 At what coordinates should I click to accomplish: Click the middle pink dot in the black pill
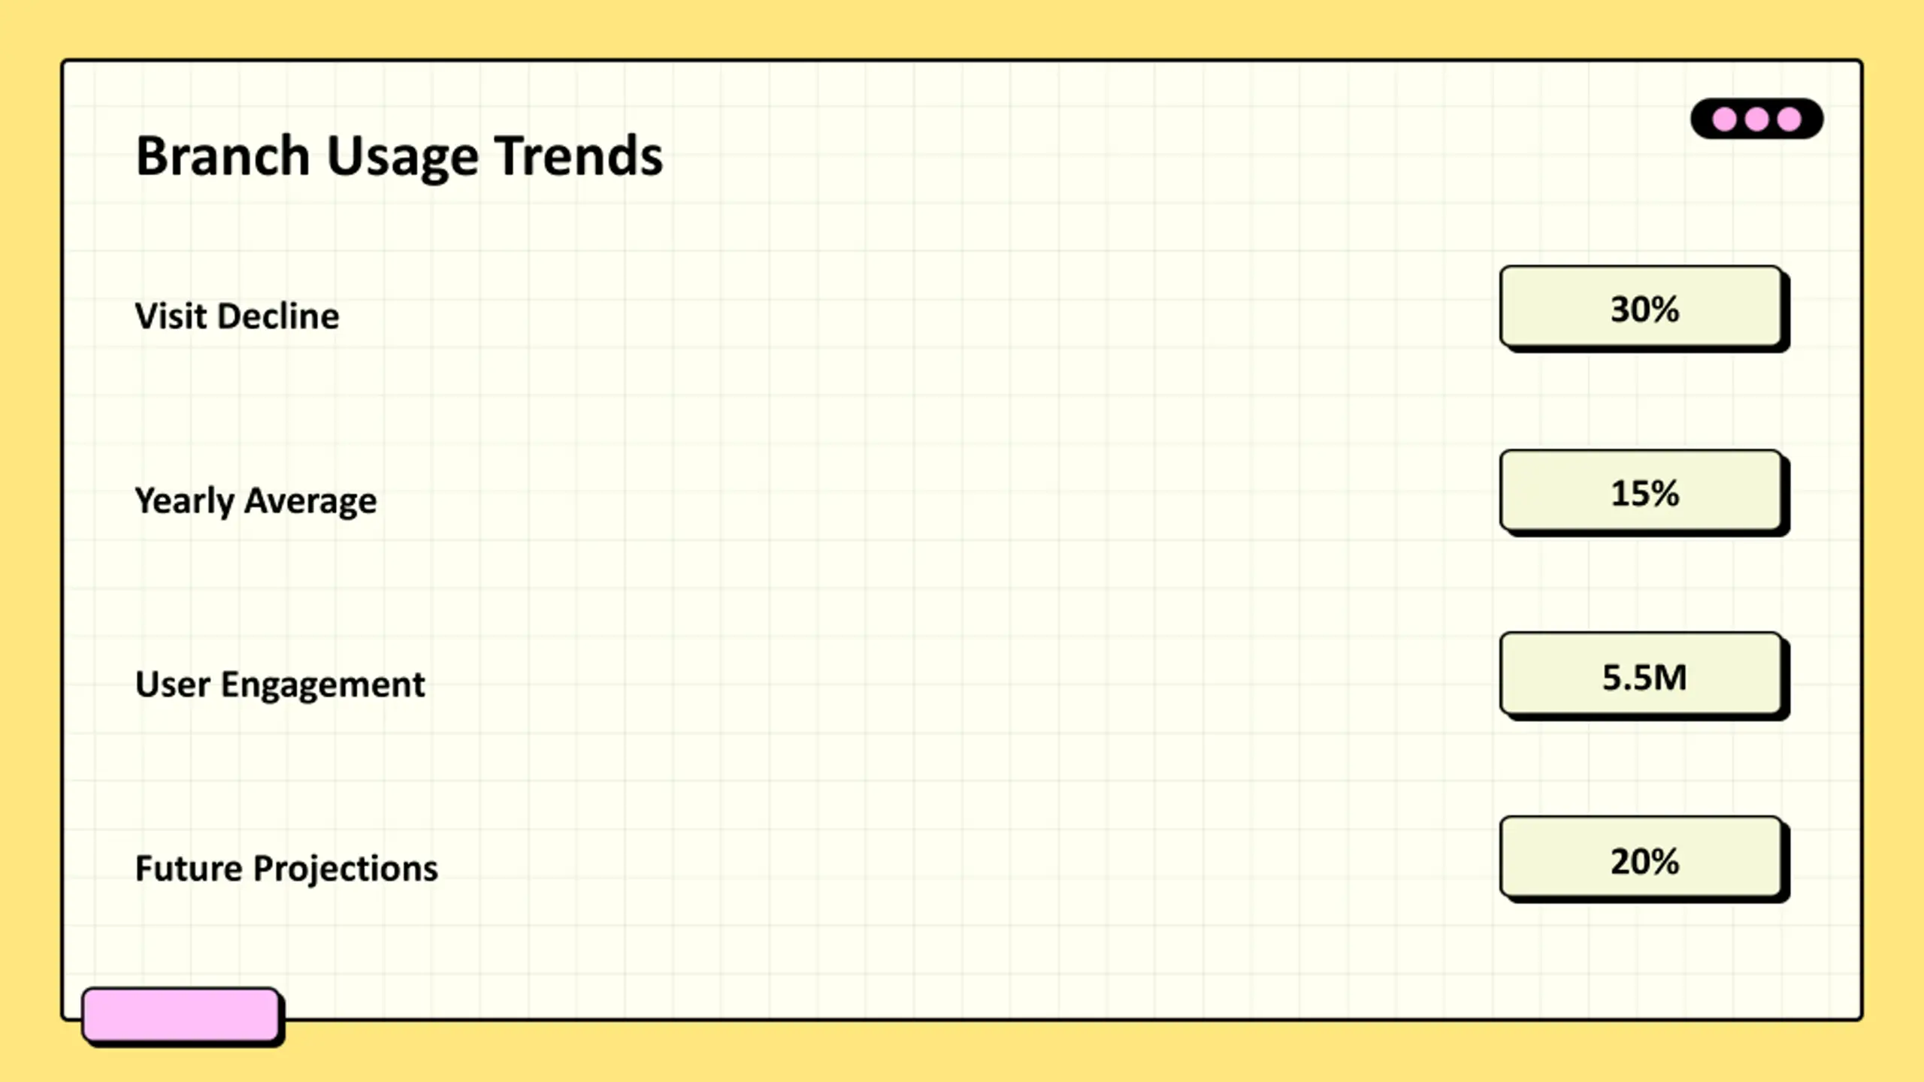point(1757,119)
